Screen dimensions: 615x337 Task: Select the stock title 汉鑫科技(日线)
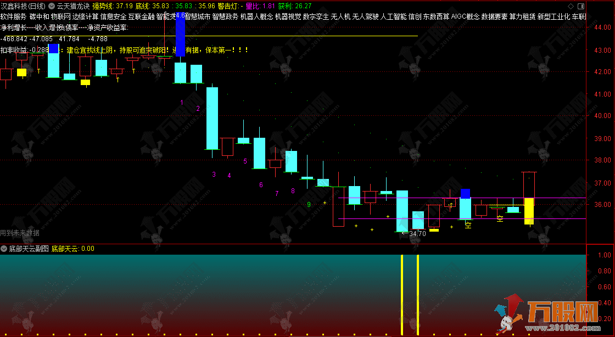(23, 6)
